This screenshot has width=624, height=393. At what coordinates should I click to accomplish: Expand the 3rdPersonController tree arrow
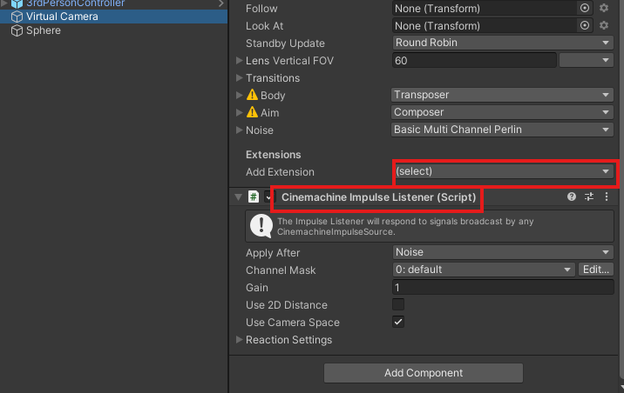[x=4, y=3]
